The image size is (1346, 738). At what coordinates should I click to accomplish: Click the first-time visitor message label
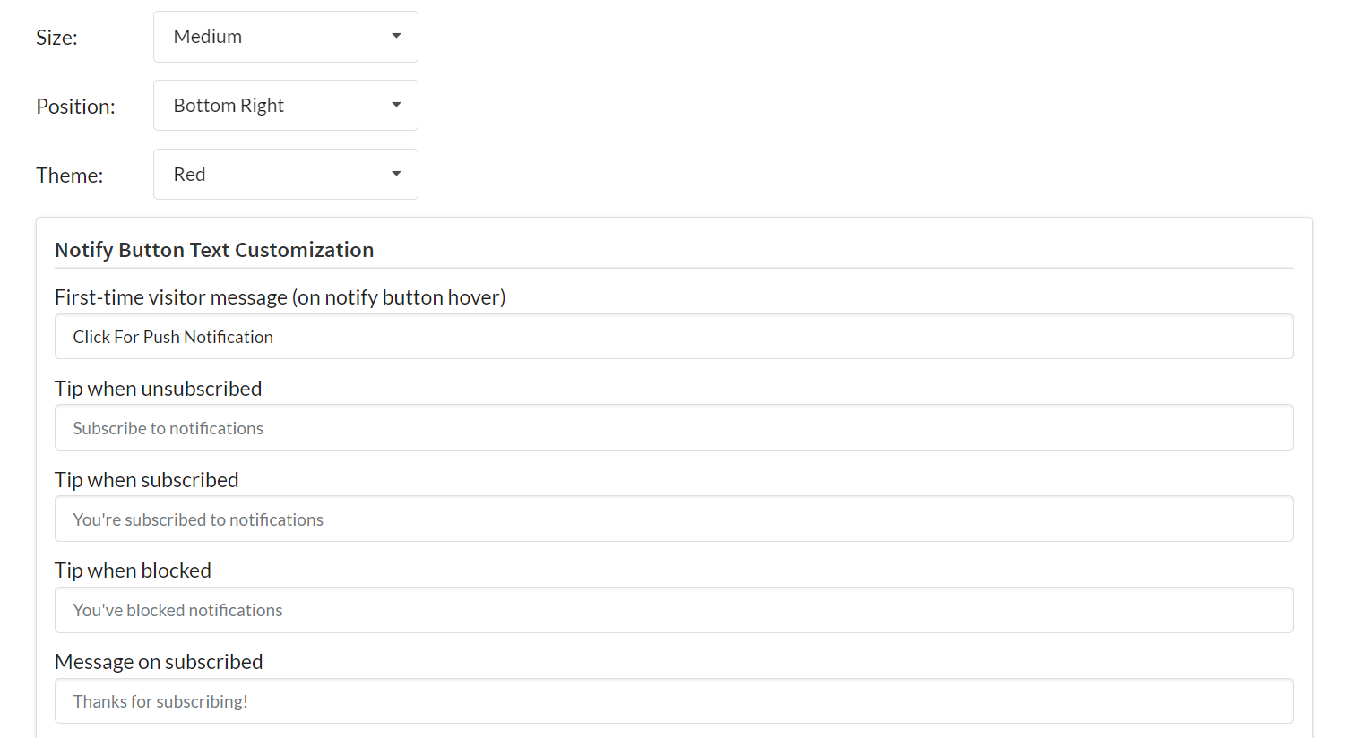coord(280,296)
